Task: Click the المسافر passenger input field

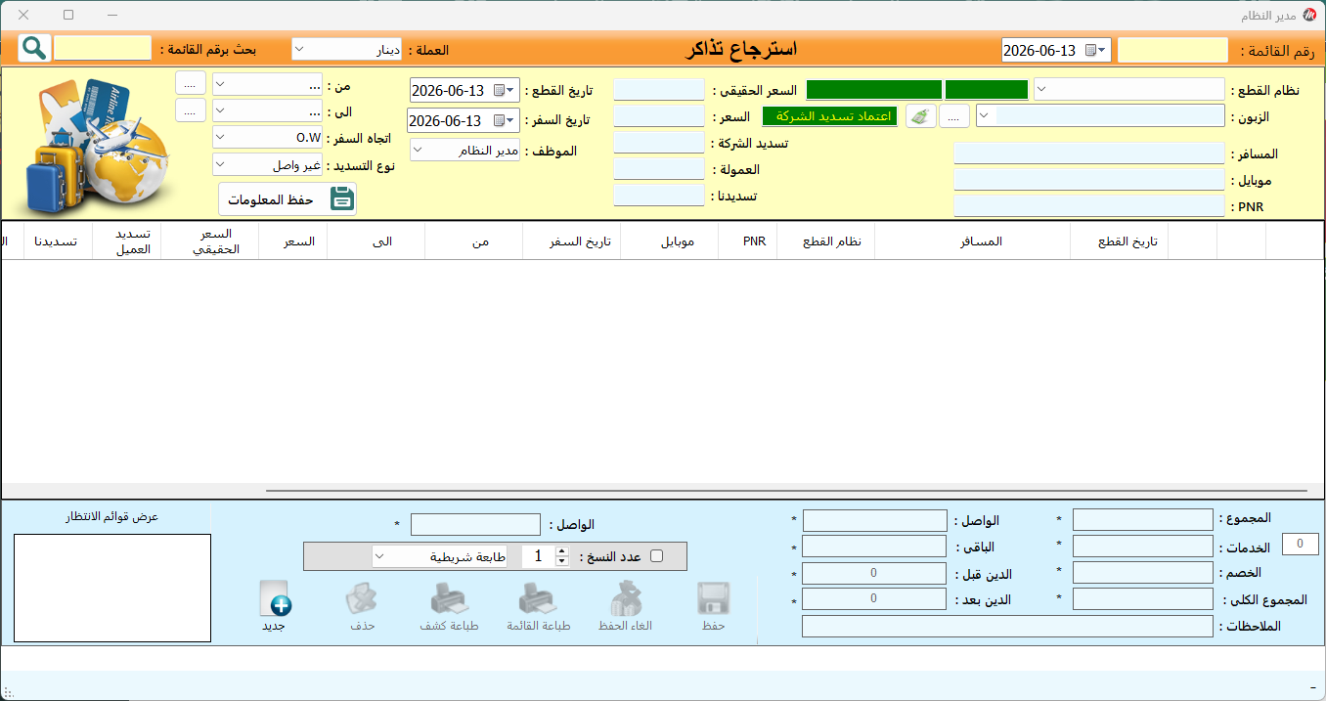Action: [1088, 153]
